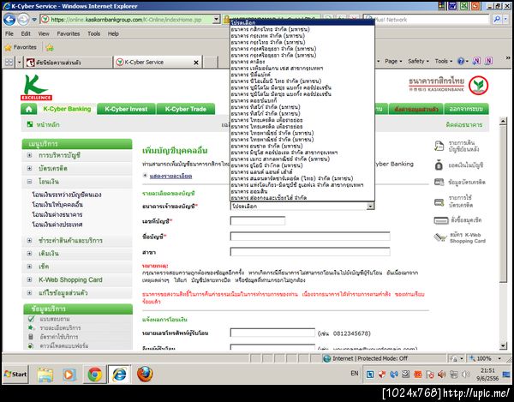
Task: Click the search magnifier icon in IE
Action: (x=497, y=20)
